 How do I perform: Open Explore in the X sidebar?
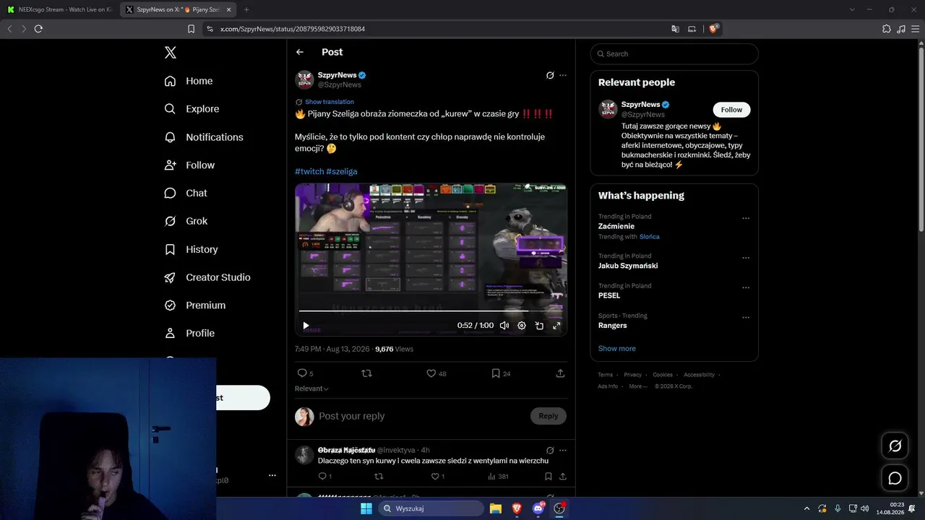tap(192, 109)
